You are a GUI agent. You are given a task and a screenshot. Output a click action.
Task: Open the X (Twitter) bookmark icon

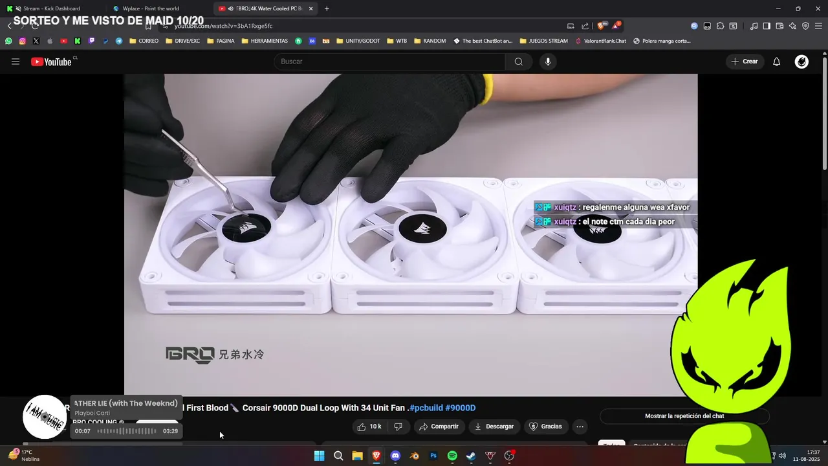(36, 41)
